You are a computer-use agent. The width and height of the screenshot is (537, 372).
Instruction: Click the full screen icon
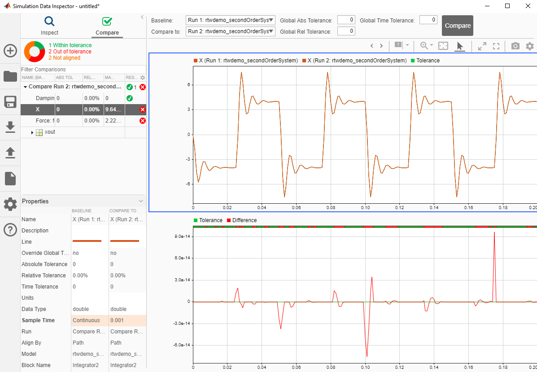496,46
